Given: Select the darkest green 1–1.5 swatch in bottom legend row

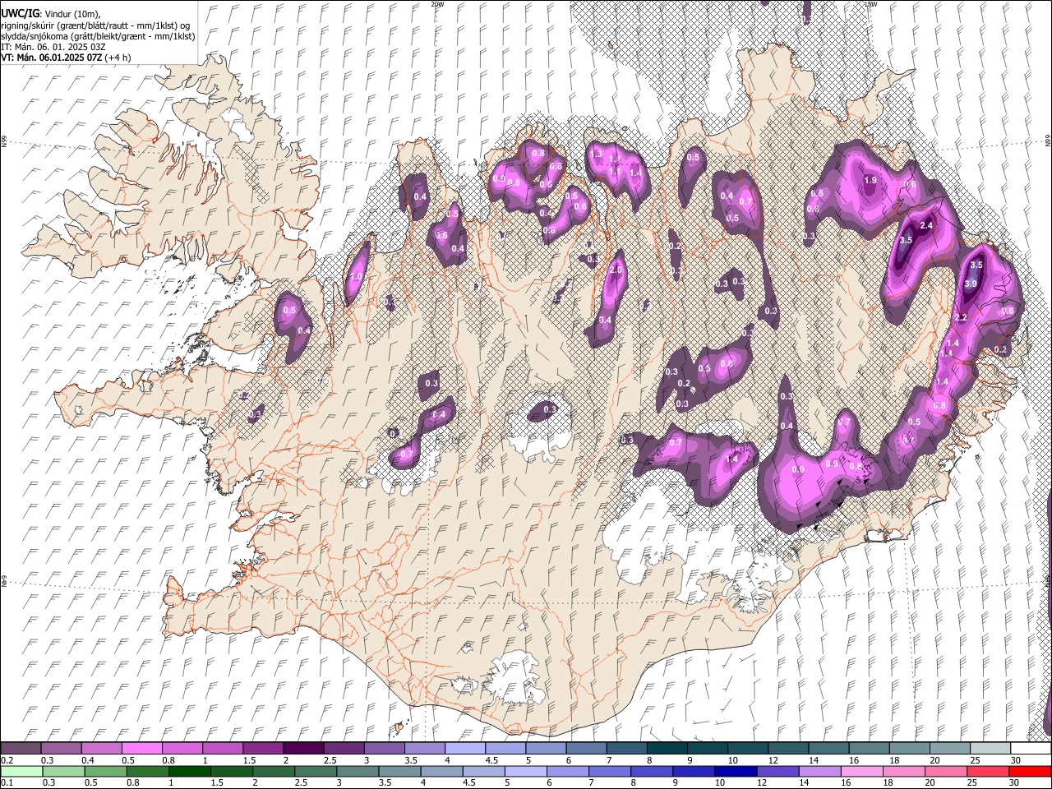Looking at the screenshot, I should (x=189, y=771).
